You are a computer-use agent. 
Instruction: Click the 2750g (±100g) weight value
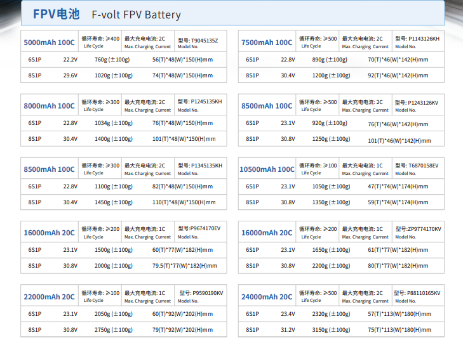pos(114,330)
